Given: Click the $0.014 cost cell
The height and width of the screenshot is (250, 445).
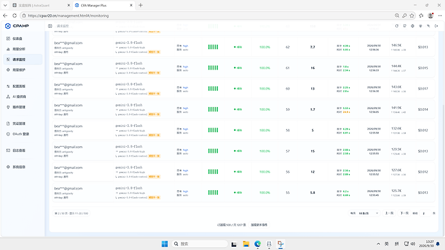Looking at the screenshot, I should coord(422,110).
